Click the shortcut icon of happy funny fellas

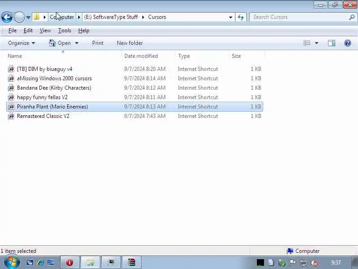coord(11,97)
